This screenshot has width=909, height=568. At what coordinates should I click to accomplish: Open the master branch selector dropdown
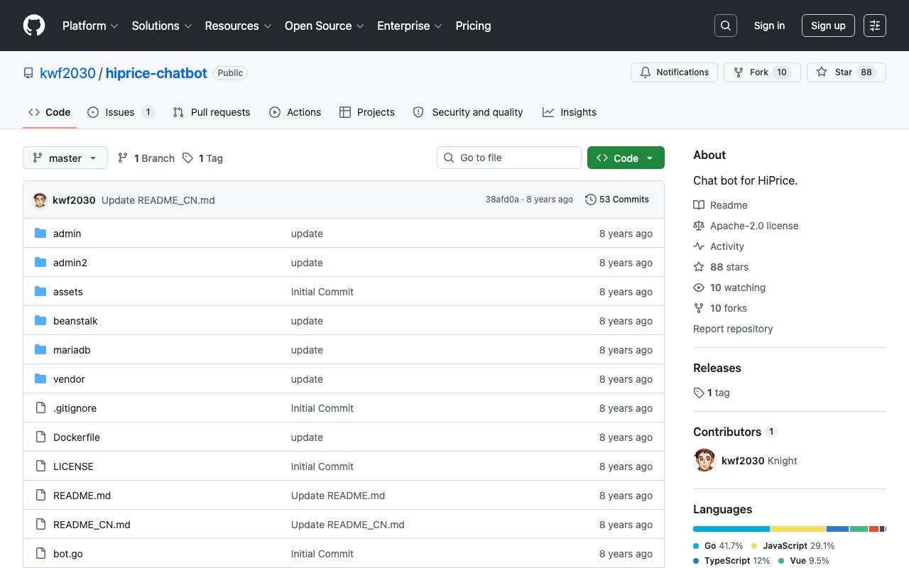65,158
